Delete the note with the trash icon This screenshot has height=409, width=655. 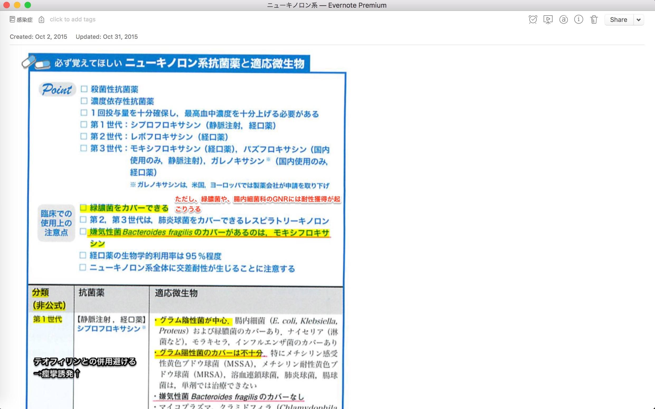594,20
